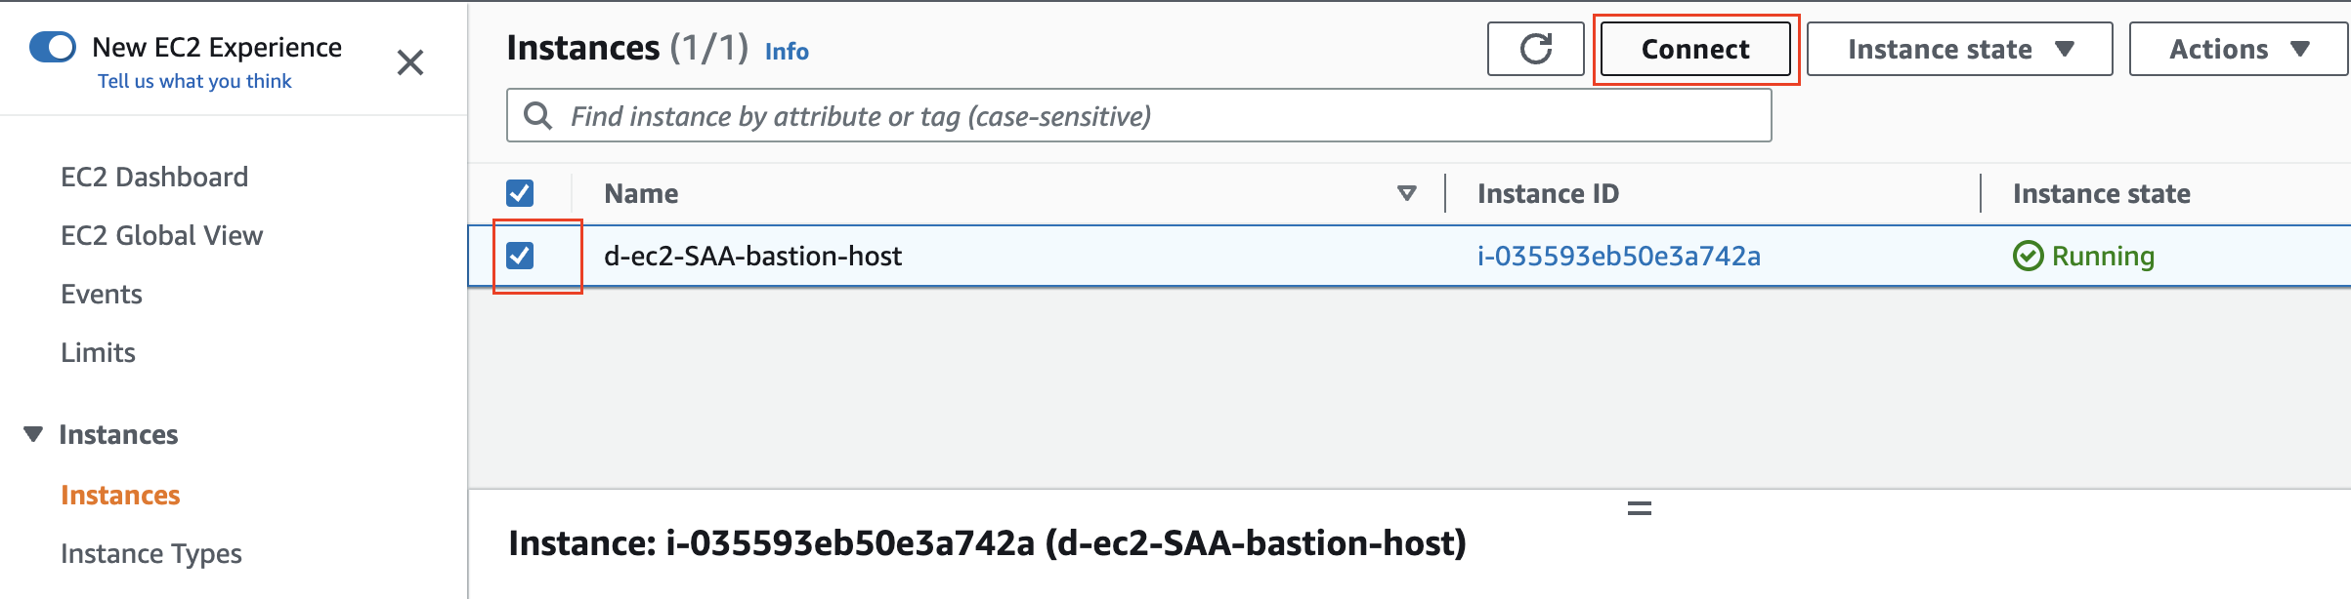Click the search magnifier icon
The width and height of the screenshot is (2351, 599).
click(537, 116)
